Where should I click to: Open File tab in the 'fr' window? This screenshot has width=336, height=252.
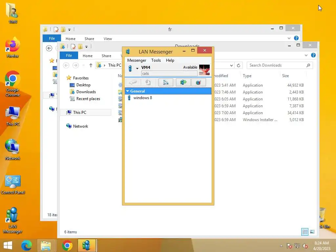(x=52, y=38)
